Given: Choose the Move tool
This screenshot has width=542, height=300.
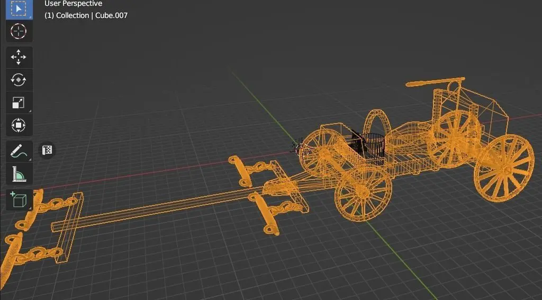Looking at the screenshot, I should coord(19,57).
